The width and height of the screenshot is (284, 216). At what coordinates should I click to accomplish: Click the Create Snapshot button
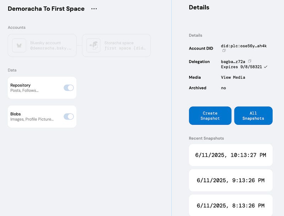(x=210, y=116)
